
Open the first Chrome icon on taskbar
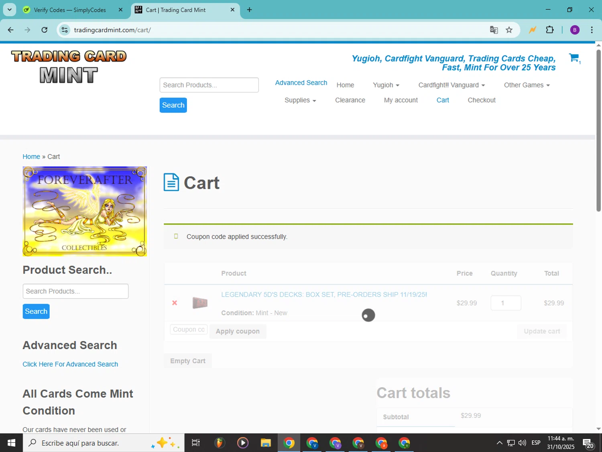pyautogui.click(x=289, y=443)
